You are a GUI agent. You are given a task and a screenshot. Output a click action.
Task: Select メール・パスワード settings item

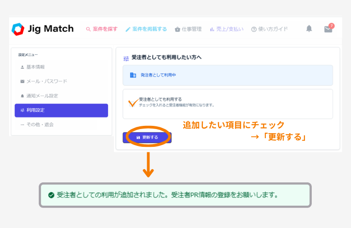62,81
